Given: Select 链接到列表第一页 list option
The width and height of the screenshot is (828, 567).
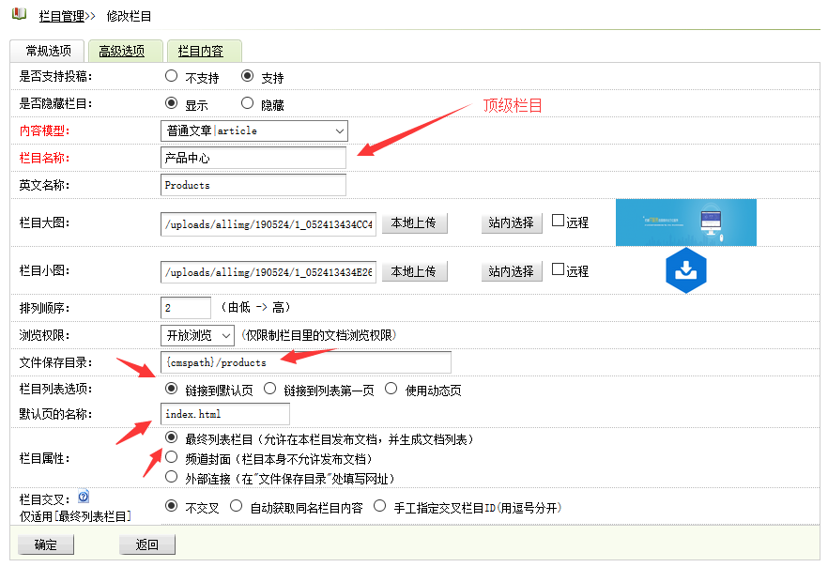Looking at the screenshot, I should point(271,390).
